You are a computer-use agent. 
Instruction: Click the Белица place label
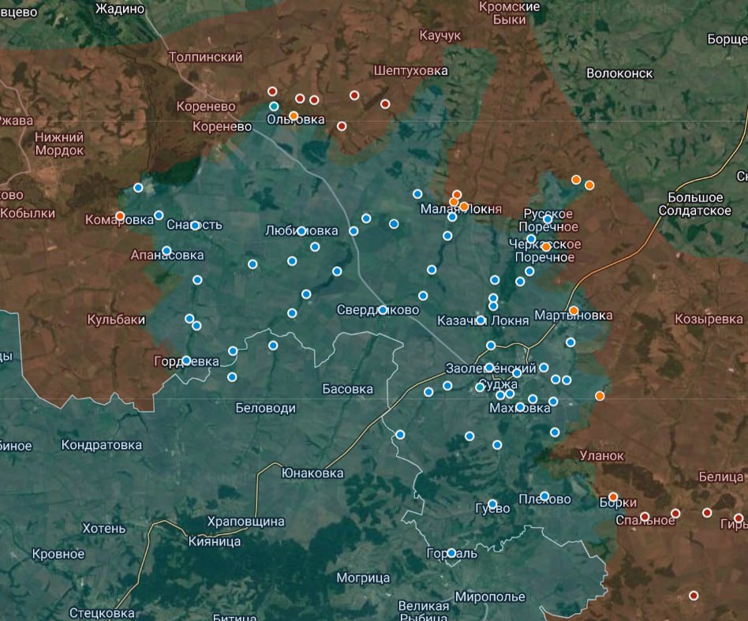click(x=721, y=477)
